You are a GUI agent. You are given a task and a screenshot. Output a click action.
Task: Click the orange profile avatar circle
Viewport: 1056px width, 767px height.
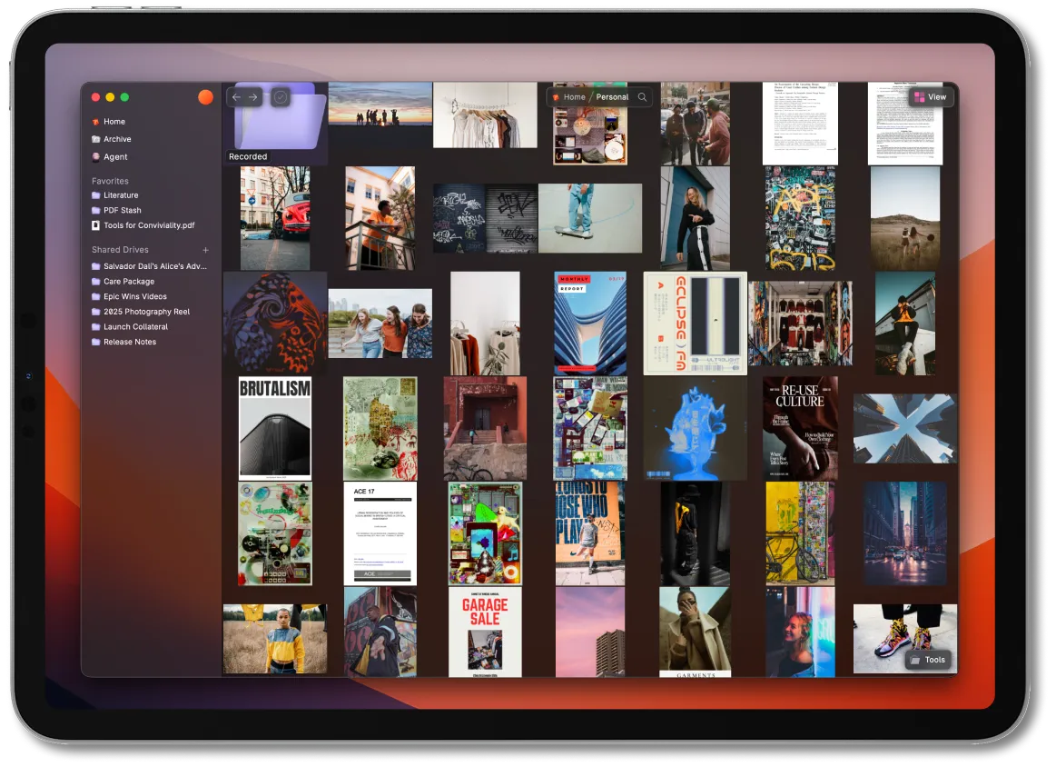pyautogui.click(x=206, y=97)
